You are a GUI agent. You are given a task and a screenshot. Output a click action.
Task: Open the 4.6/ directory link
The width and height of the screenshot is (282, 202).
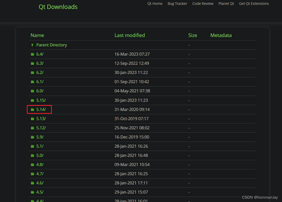[40, 183]
